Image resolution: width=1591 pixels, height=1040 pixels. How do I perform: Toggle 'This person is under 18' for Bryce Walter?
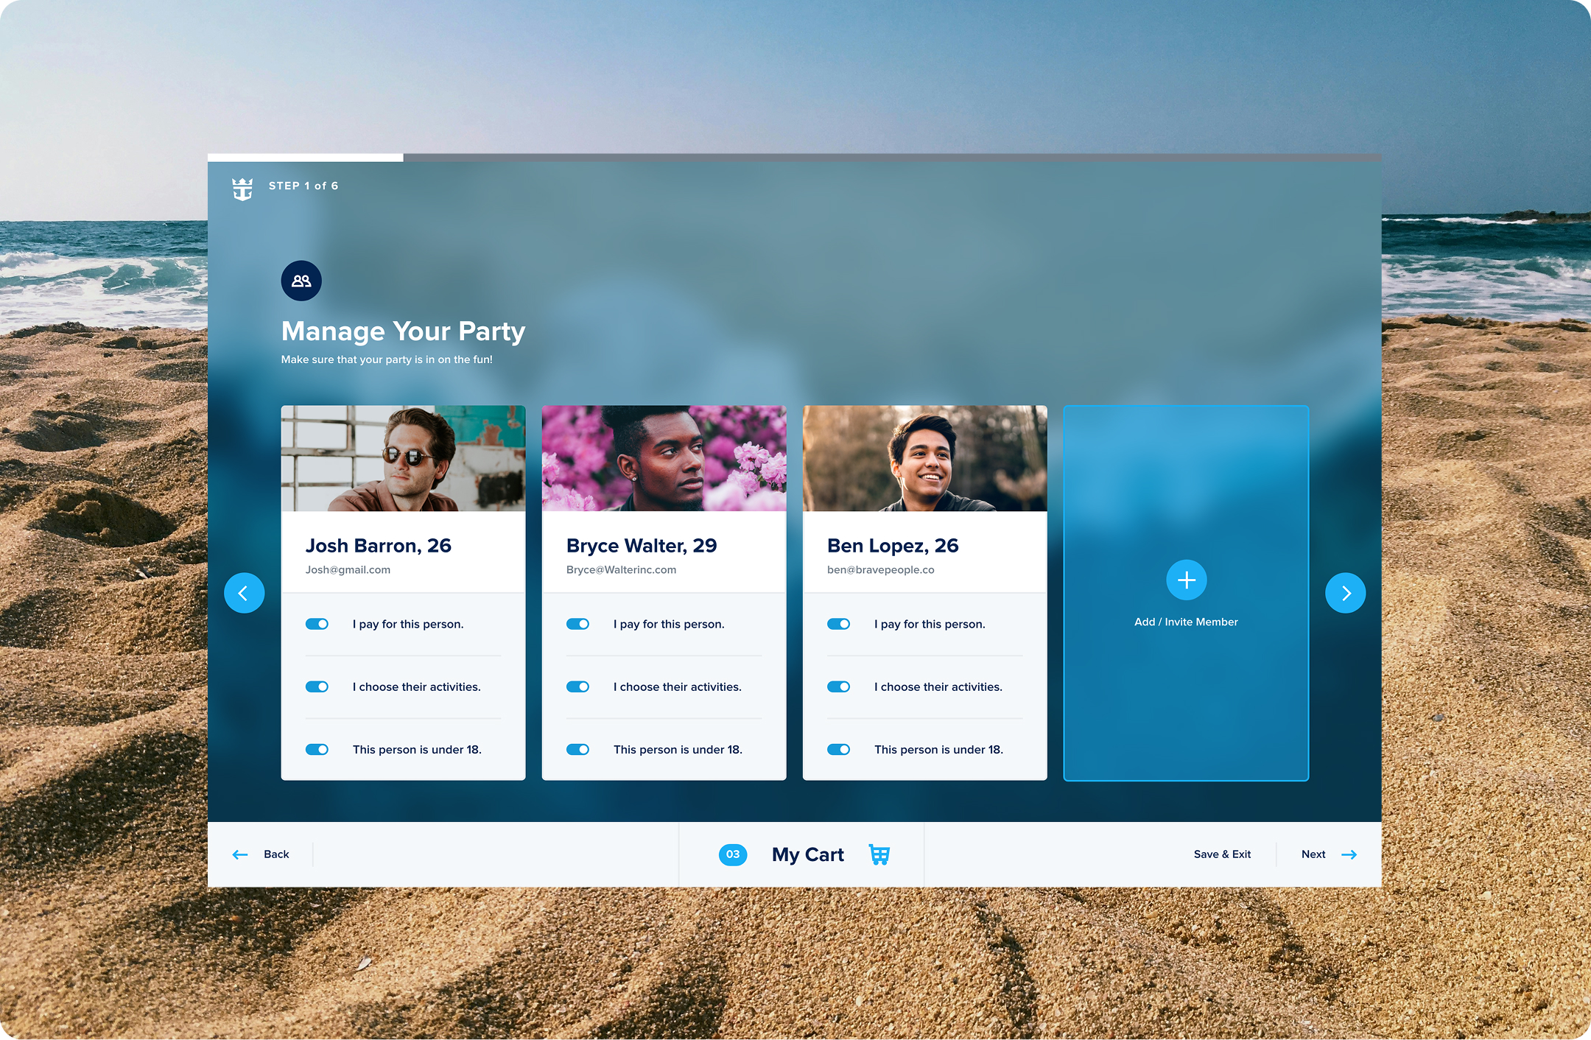[578, 749]
